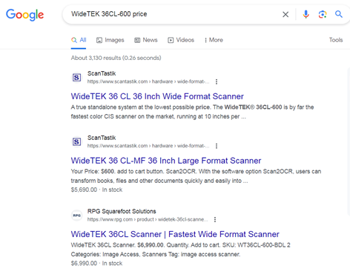
Task: Expand the More search options
Action: (214, 40)
